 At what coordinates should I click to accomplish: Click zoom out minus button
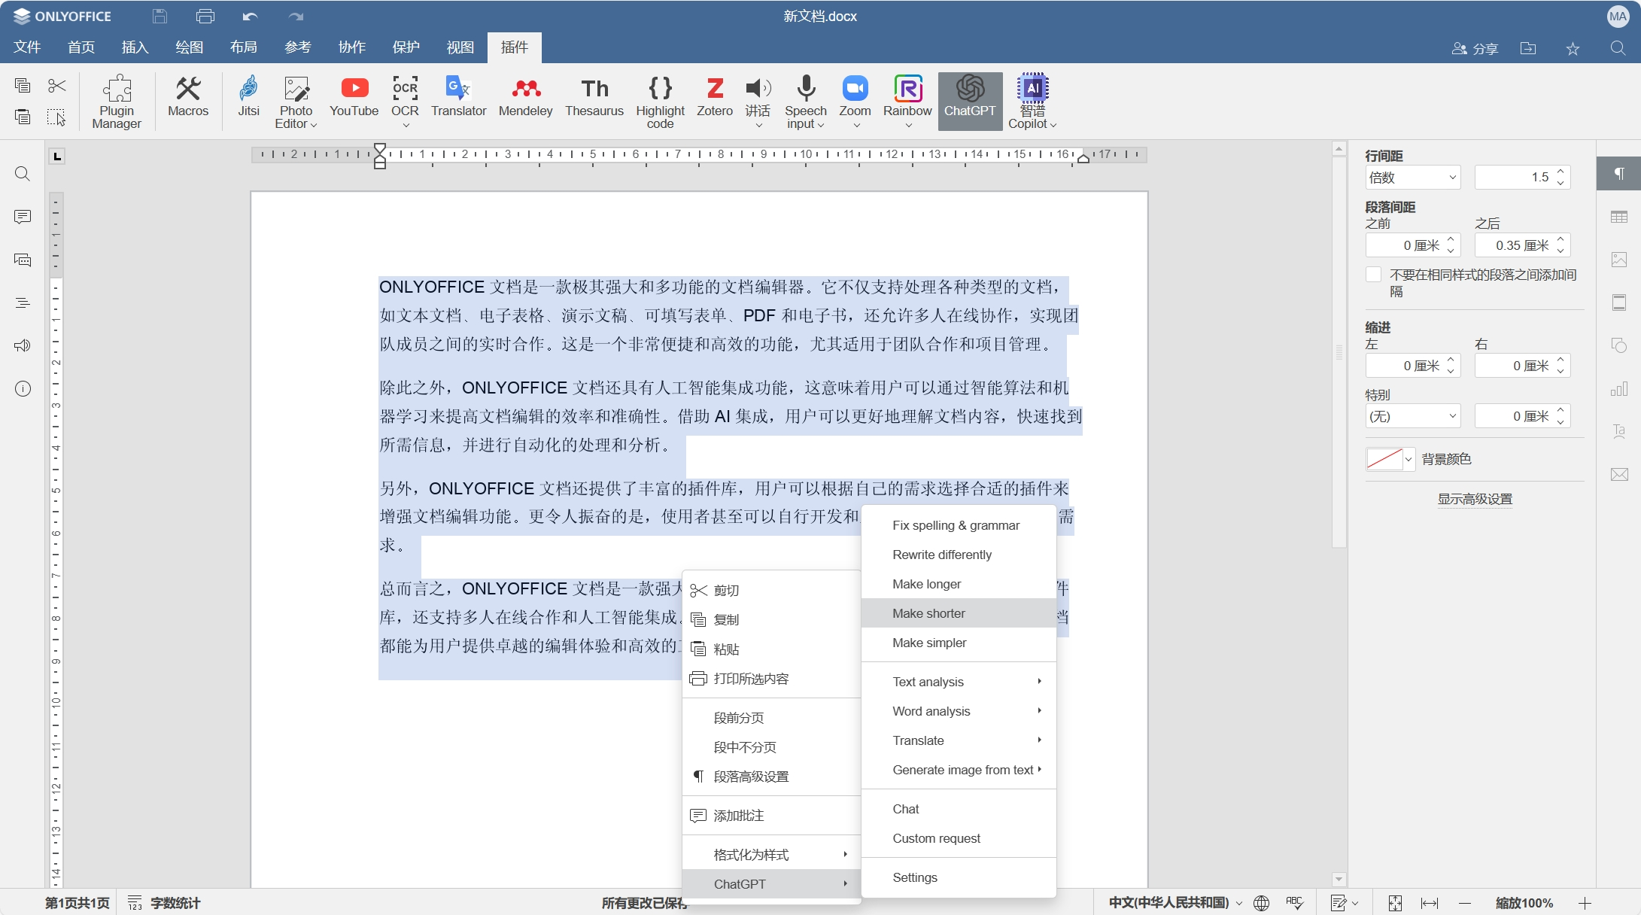pyautogui.click(x=1464, y=902)
